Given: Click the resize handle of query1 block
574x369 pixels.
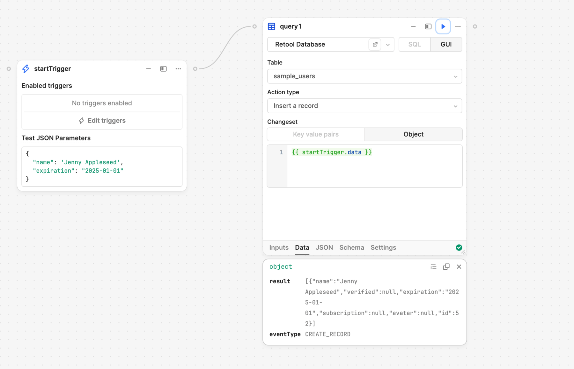Looking at the screenshot, I should coord(463,252).
